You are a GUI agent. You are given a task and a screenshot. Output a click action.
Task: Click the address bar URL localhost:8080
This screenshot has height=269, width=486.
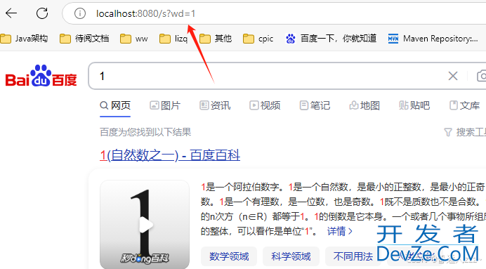(145, 13)
